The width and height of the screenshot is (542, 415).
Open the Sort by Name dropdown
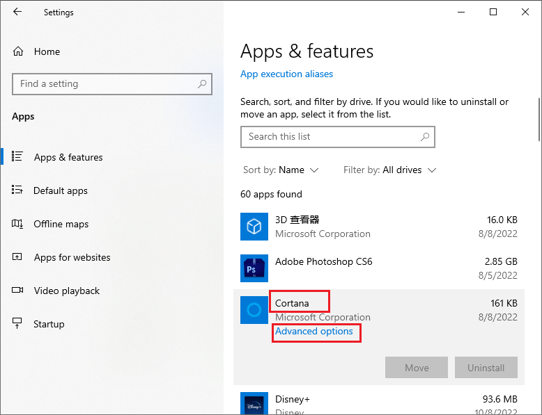coord(281,170)
